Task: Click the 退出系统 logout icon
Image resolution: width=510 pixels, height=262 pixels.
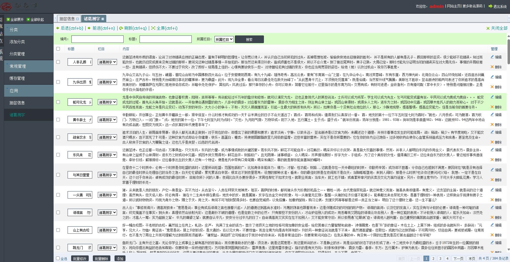Action: [x=490, y=6]
